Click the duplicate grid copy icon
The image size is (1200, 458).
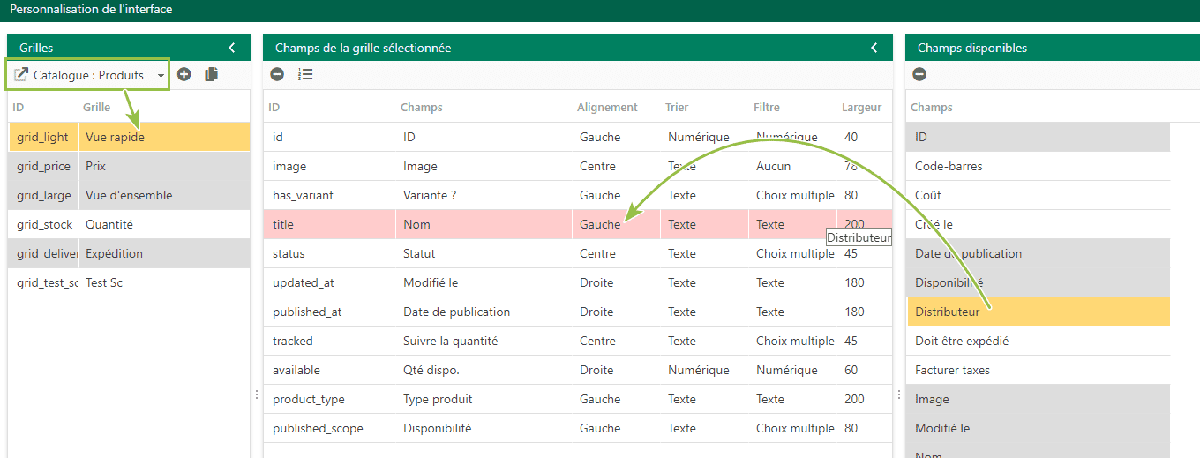pyautogui.click(x=211, y=75)
